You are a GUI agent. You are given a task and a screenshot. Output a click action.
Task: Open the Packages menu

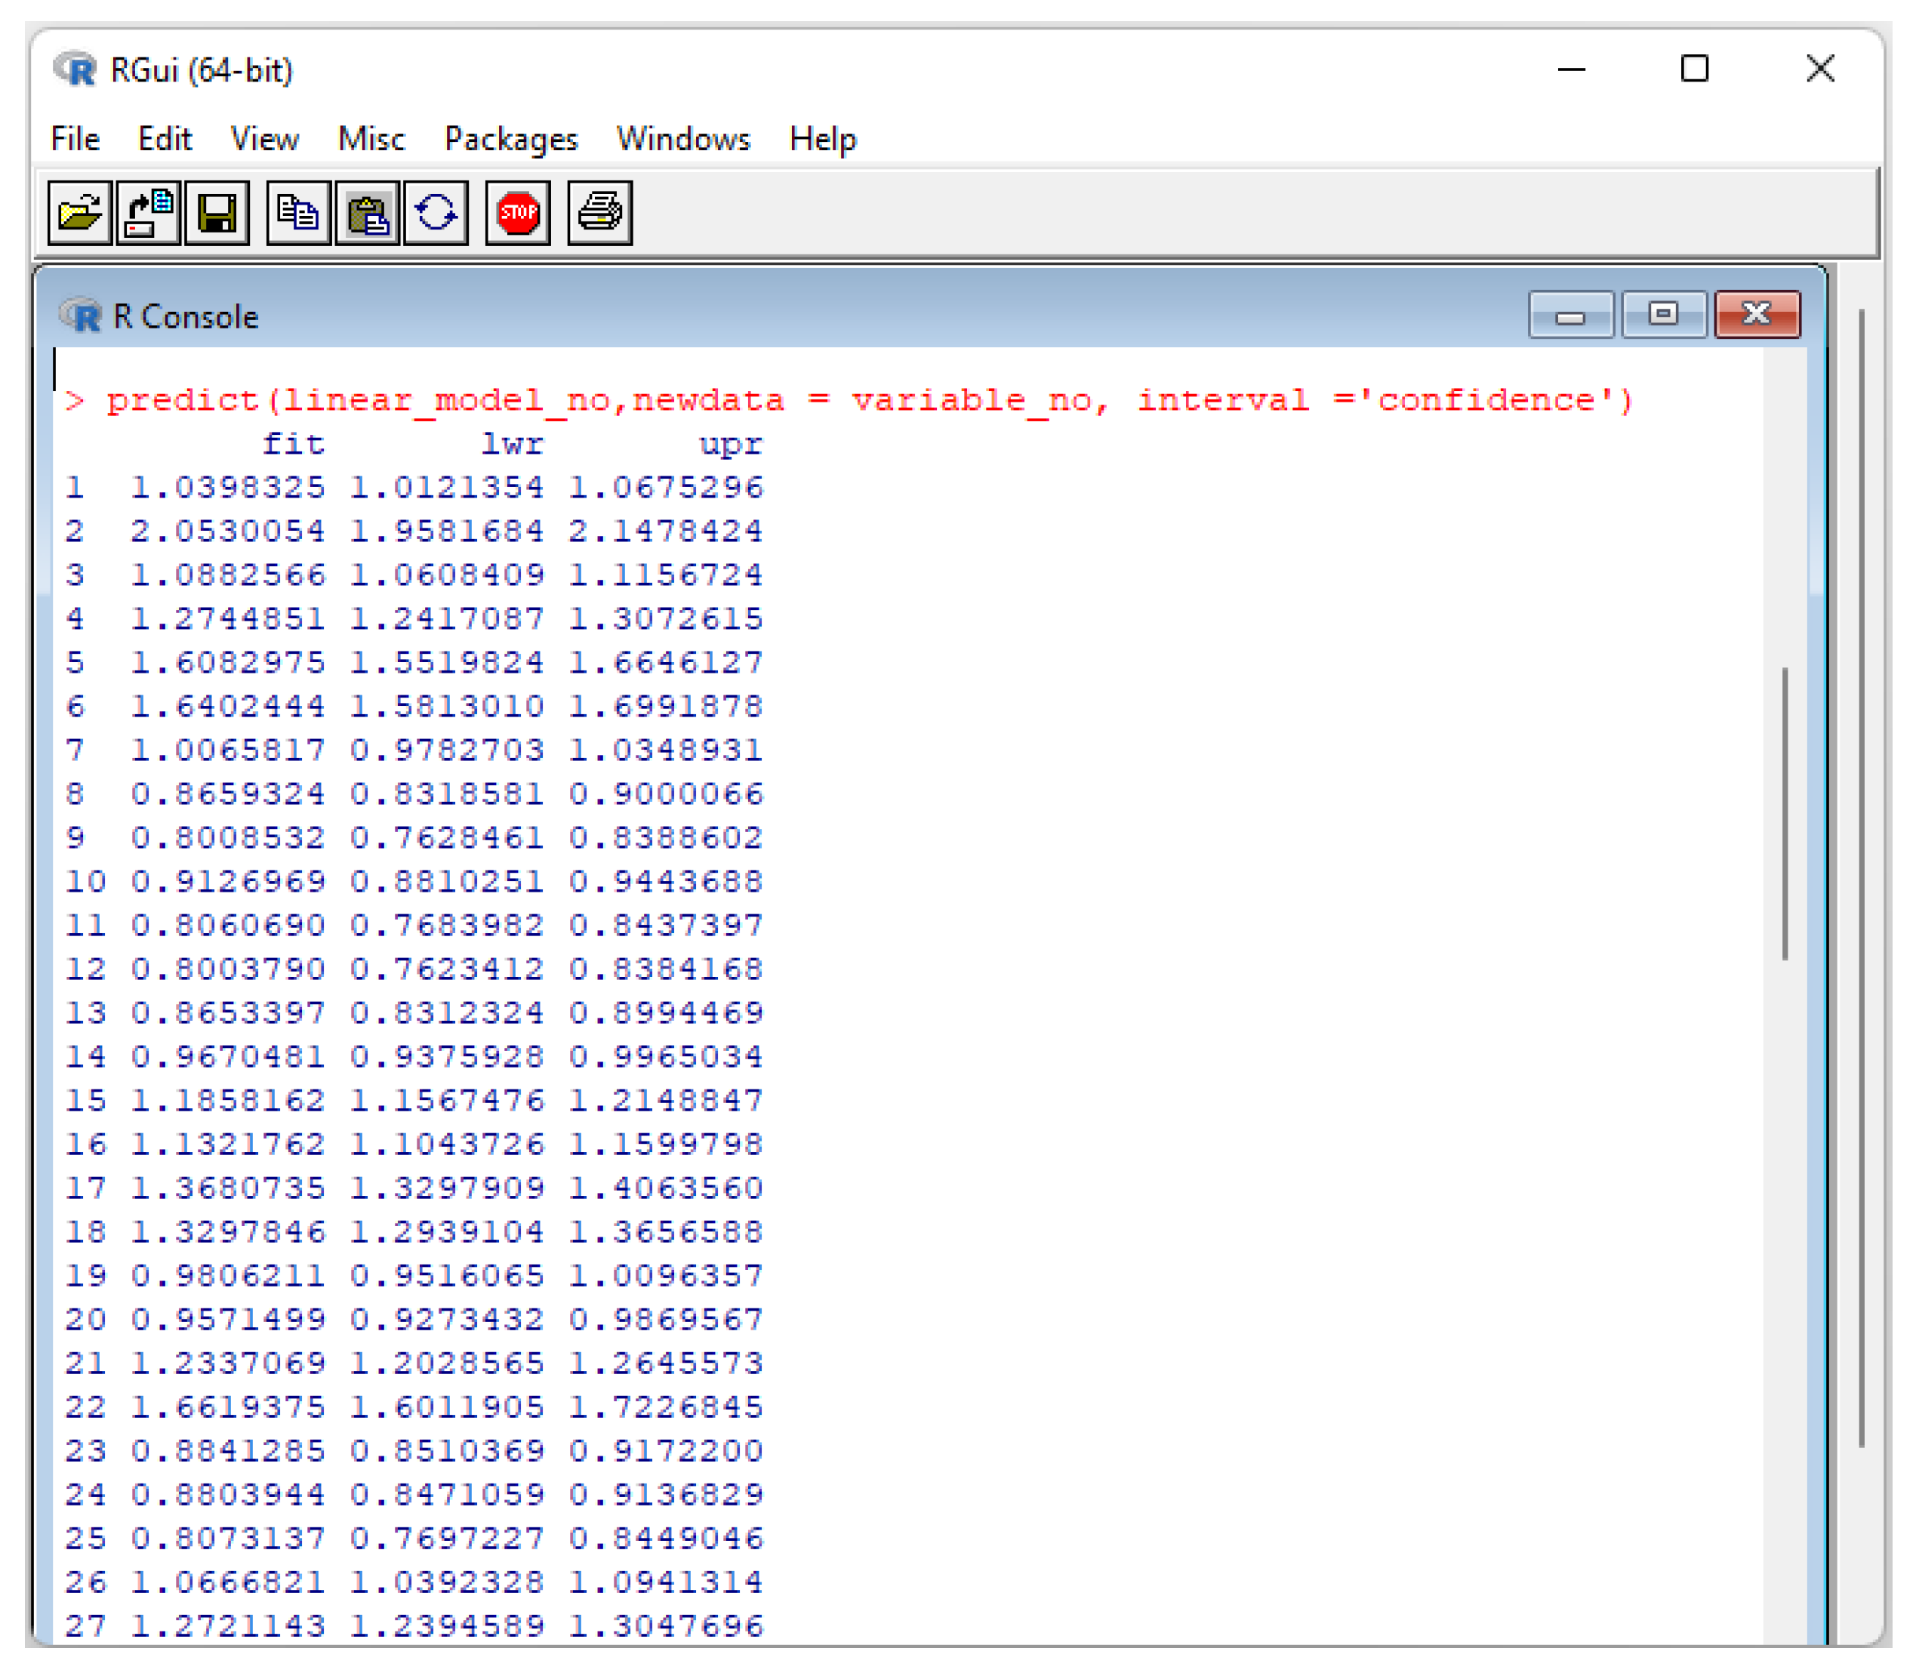click(x=510, y=139)
